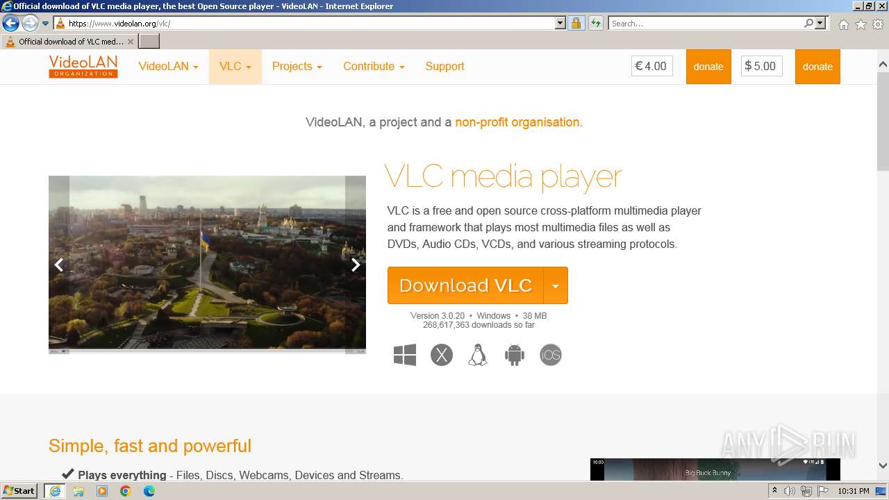
Task: Open the Favorites star icon
Action: coord(861,24)
